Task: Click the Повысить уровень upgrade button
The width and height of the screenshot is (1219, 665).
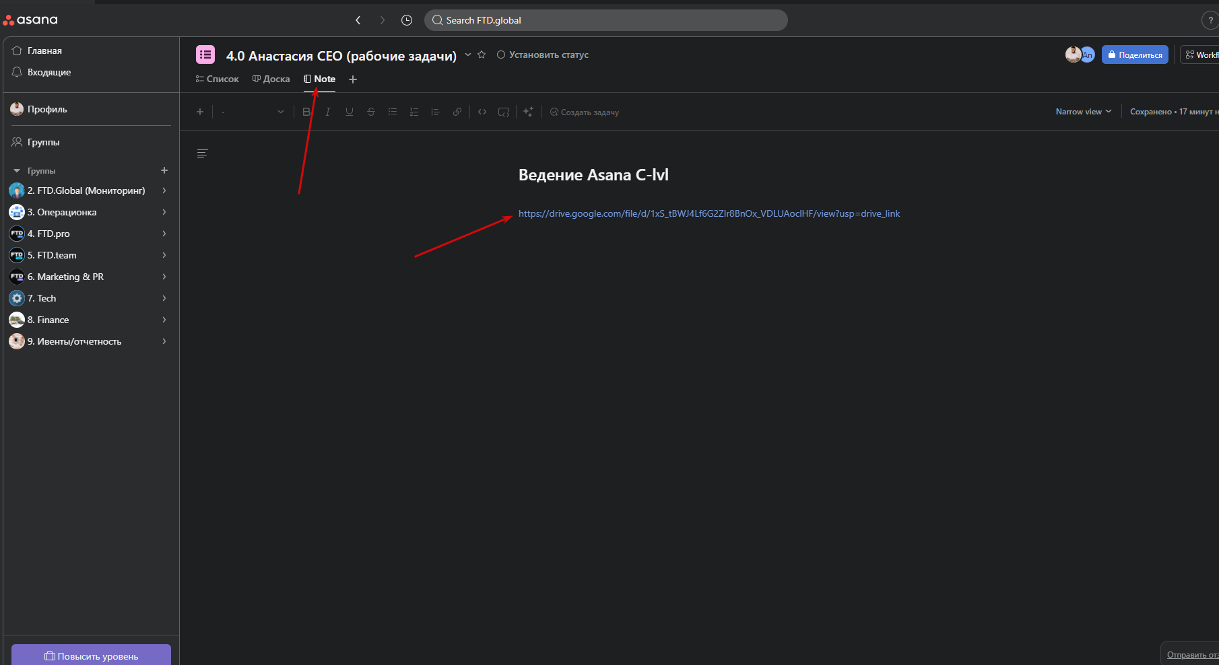Action: coord(91,655)
